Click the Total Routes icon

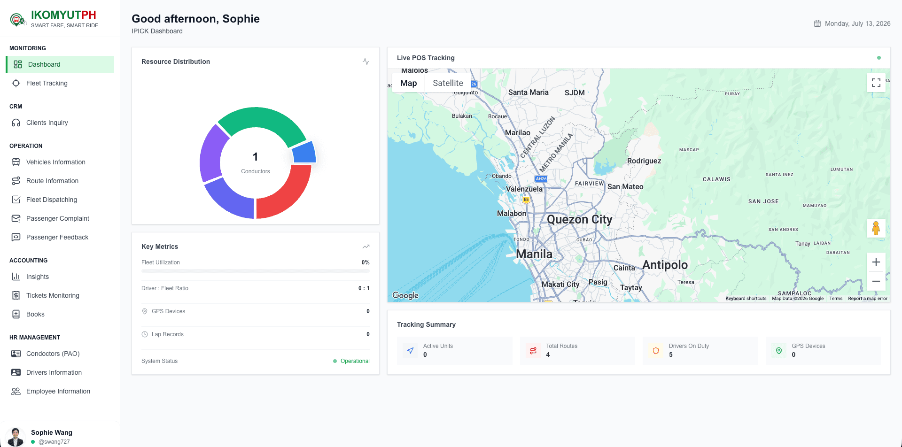pos(533,351)
